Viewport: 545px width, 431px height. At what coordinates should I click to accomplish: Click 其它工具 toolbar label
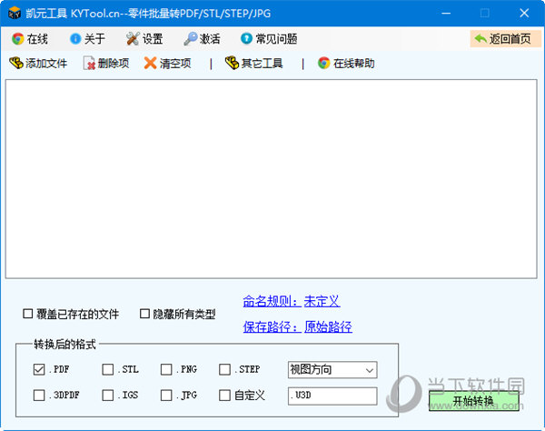263,64
